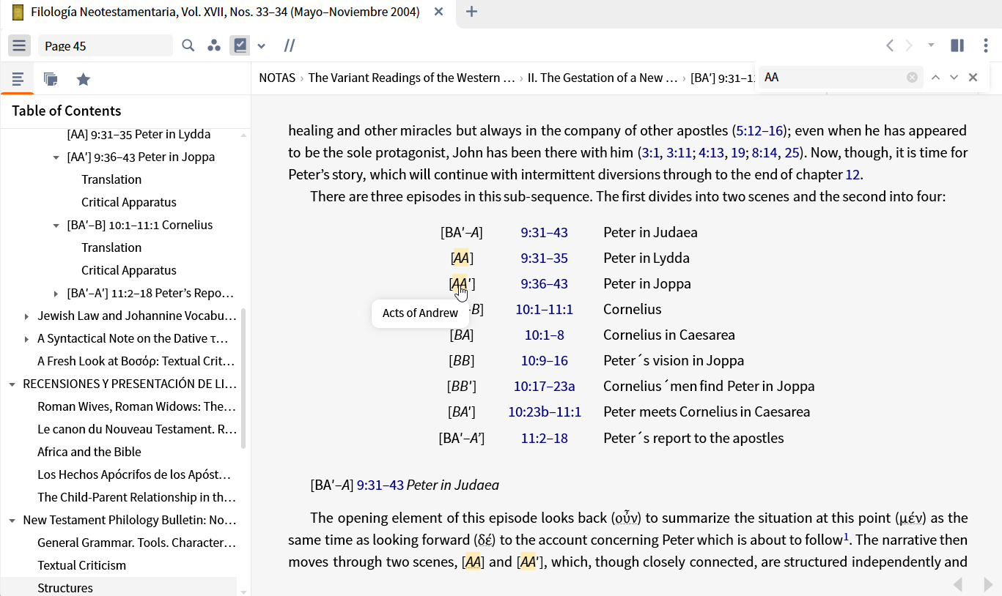This screenshot has width=1002, height=596.
Task: Open dropdown arrow beside checkmark icon
Action: [x=261, y=46]
